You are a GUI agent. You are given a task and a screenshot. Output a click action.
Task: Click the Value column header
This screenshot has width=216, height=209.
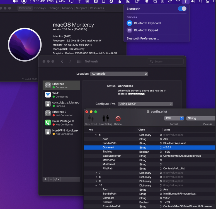tap(167, 130)
